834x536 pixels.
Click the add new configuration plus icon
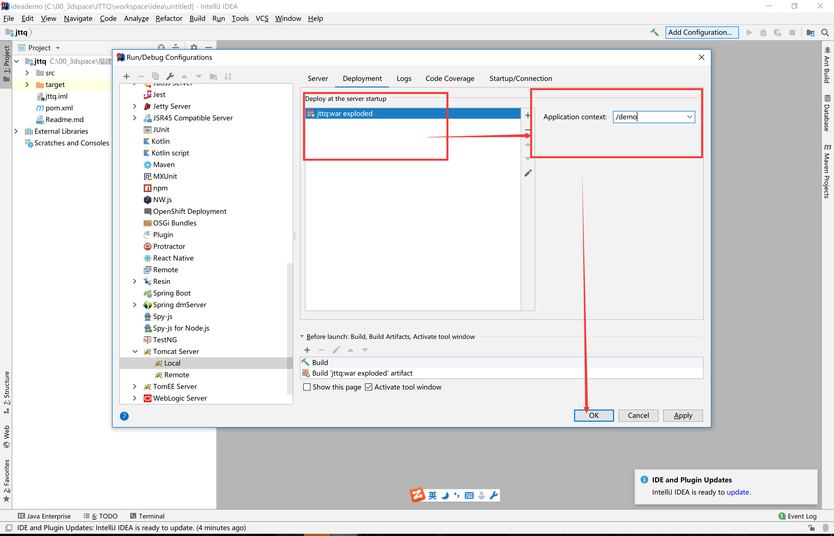[x=126, y=76]
